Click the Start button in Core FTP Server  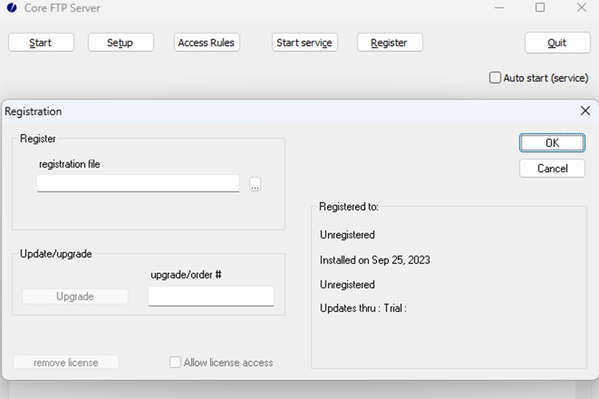coord(41,43)
